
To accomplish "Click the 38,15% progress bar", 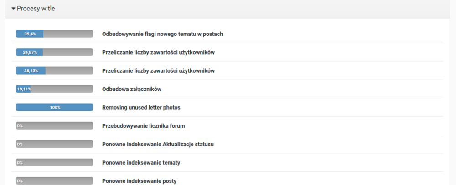I will (54, 71).
